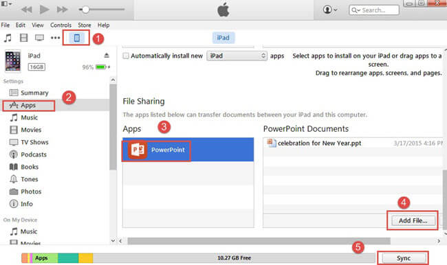Enable Automatically install new apps checkbox

pyautogui.click(x=126, y=56)
